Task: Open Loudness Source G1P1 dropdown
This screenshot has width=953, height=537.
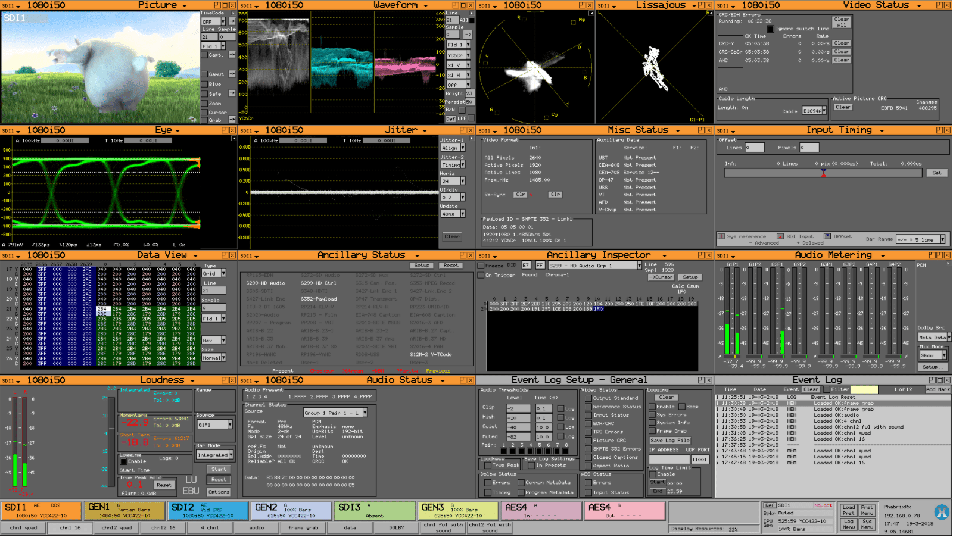Action: [214, 424]
